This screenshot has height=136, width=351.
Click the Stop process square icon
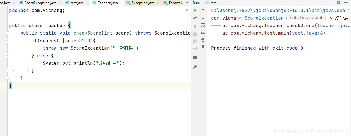(195, 27)
